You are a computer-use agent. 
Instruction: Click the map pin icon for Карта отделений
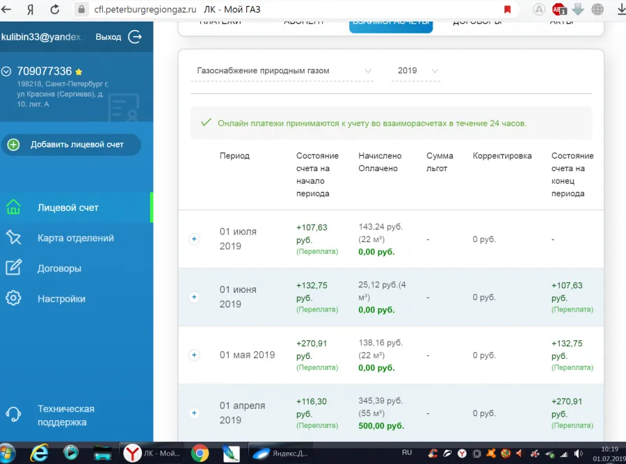pos(13,237)
